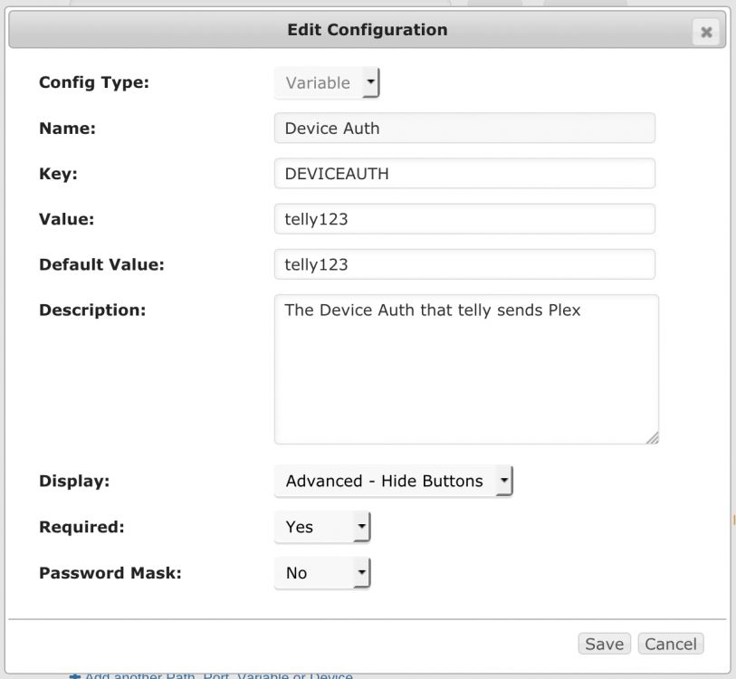736x679 pixels.
Task: Close the Edit Configuration dialog with X
Action: pyautogui.click(x=705, y=32)
